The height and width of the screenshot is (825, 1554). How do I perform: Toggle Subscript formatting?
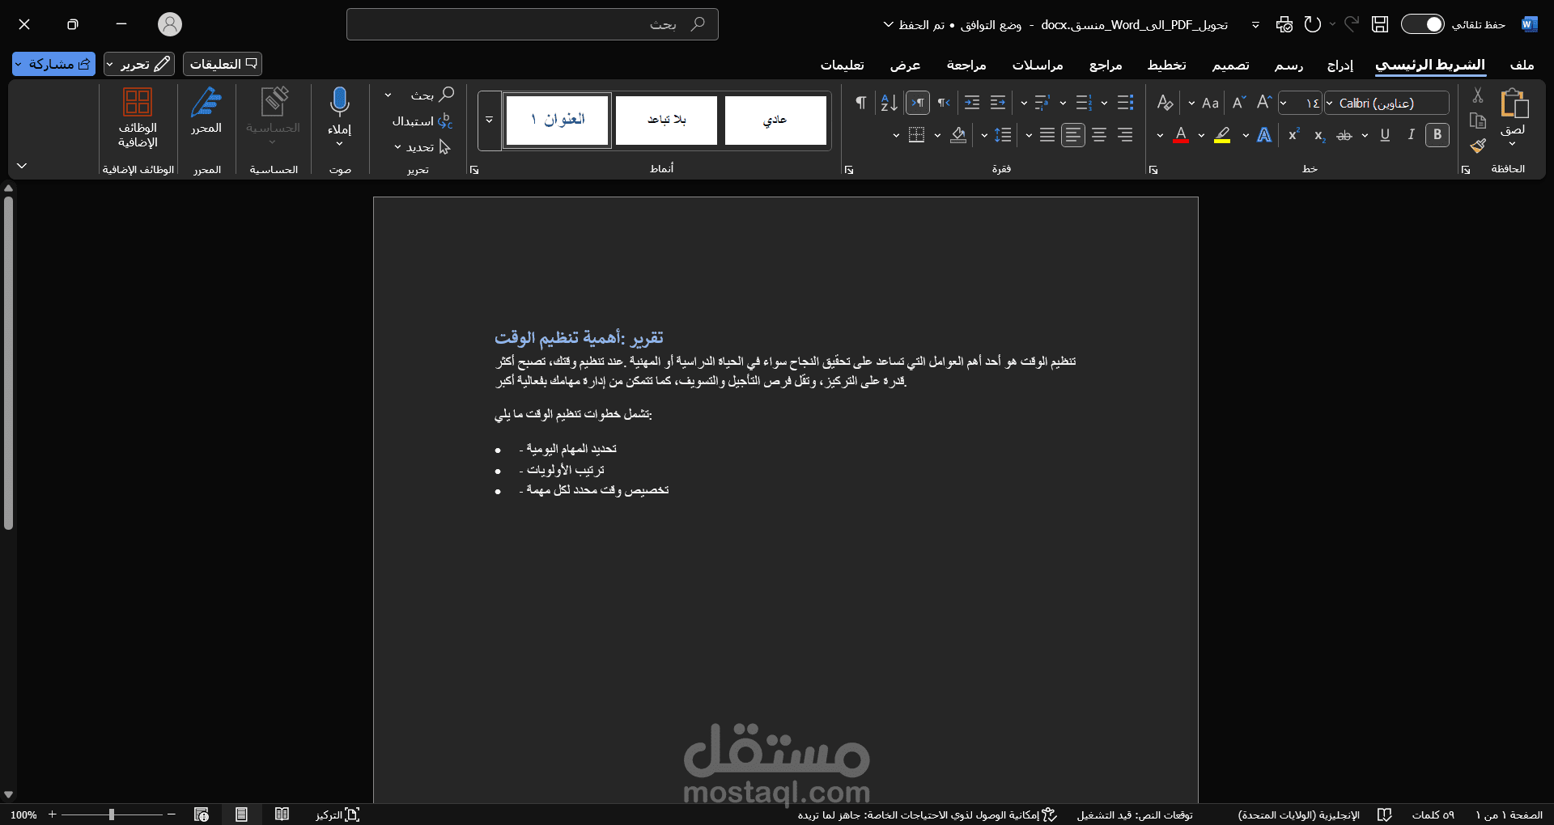[1319, 135]
